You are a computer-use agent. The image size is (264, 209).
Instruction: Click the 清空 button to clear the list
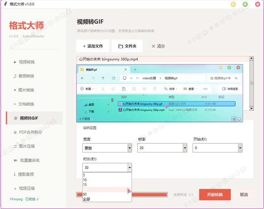158,46
